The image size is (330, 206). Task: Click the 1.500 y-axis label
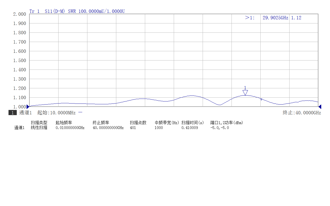[20, 61]
